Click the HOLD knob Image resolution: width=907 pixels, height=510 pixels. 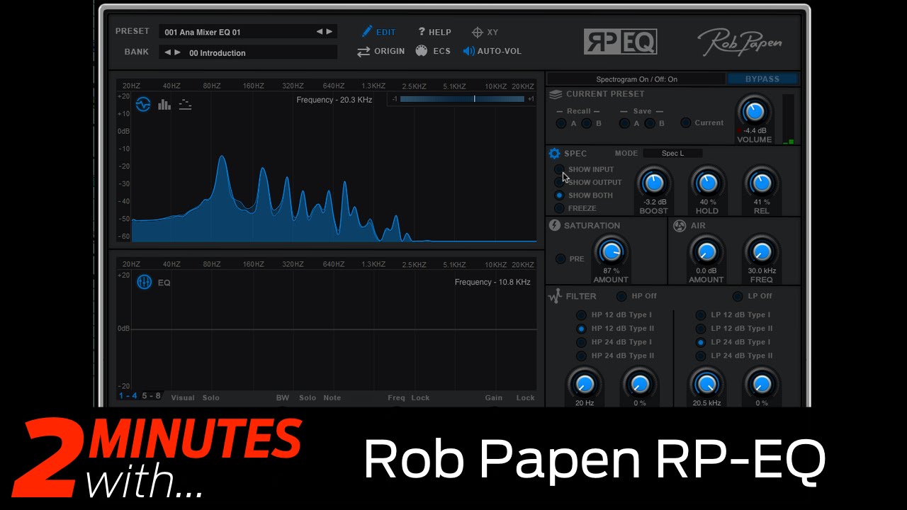pos(707,183)
